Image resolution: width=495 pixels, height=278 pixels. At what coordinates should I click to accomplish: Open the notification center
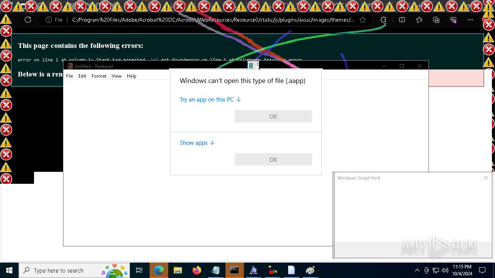[x=482, y=270]
